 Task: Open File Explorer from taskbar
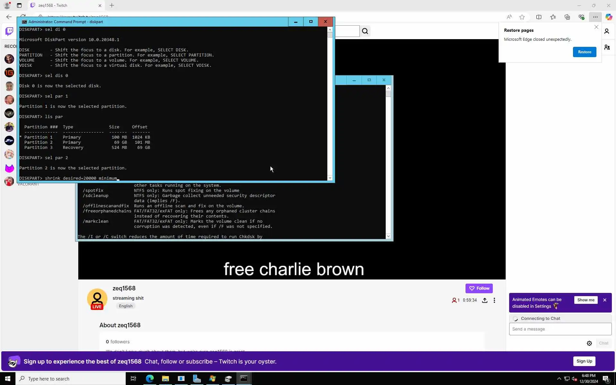tap(165, 379)
